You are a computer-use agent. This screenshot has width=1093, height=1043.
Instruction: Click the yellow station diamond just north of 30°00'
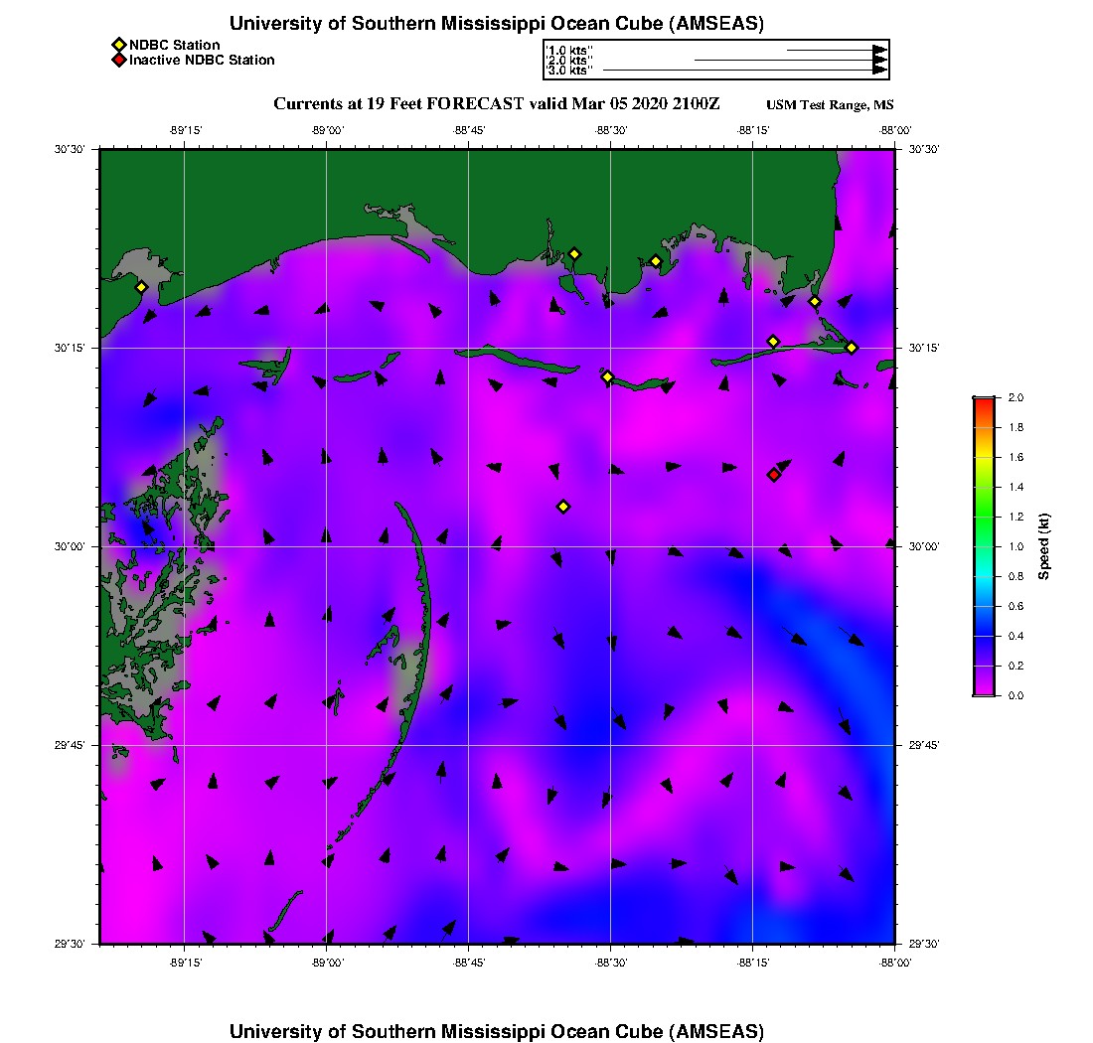pyautogui.click(x=562, y=507)
